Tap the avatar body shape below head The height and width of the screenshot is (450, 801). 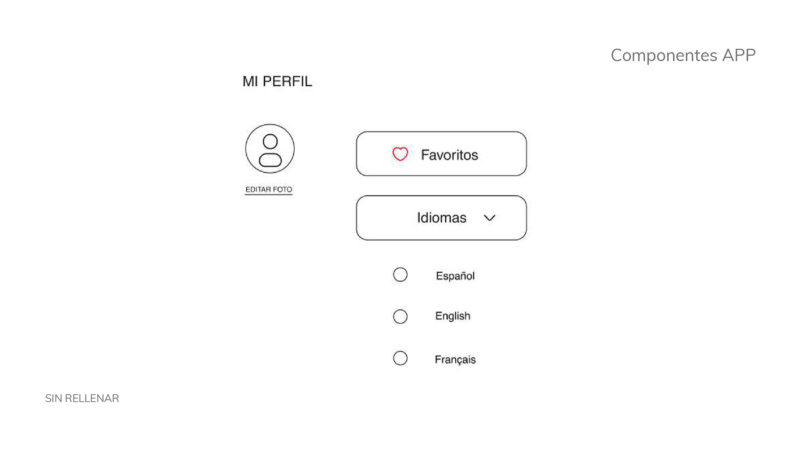tap(270, 160)
